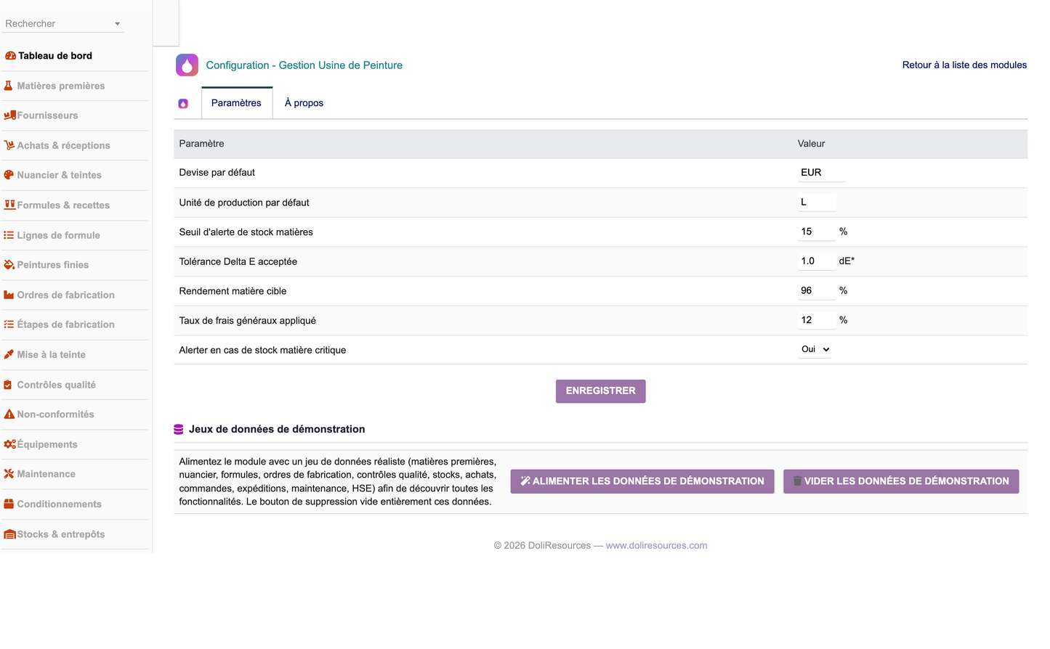
Task: Click the Maintenance tools icon
Action: (9, 474)
